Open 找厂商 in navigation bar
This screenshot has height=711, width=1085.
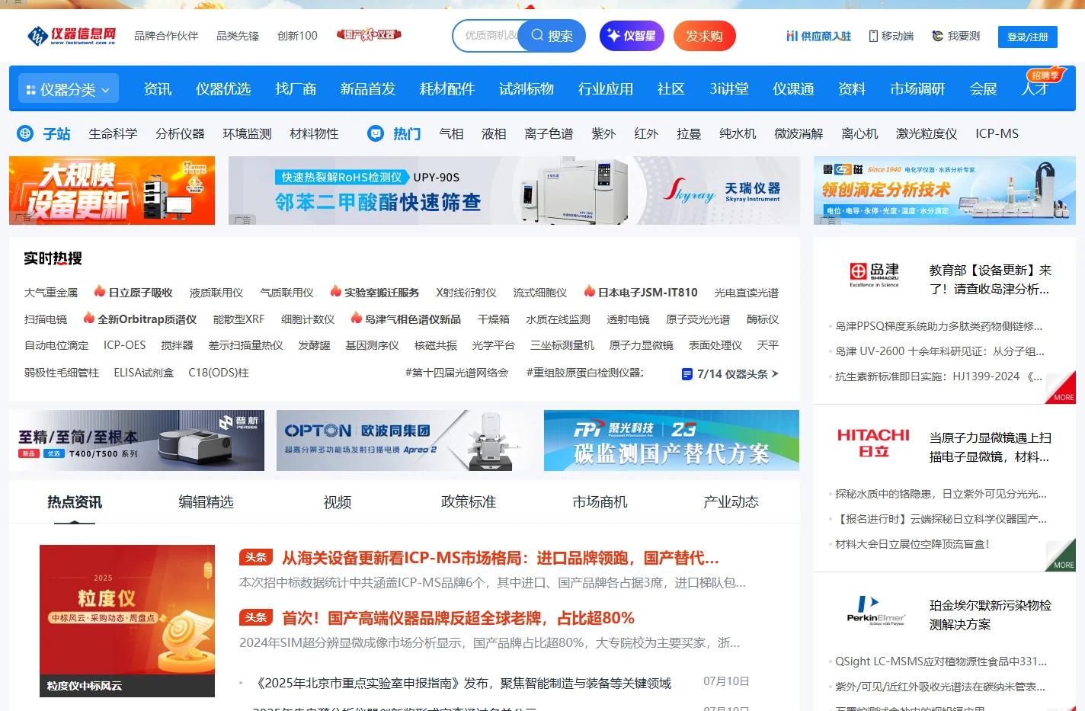(296, 89)
